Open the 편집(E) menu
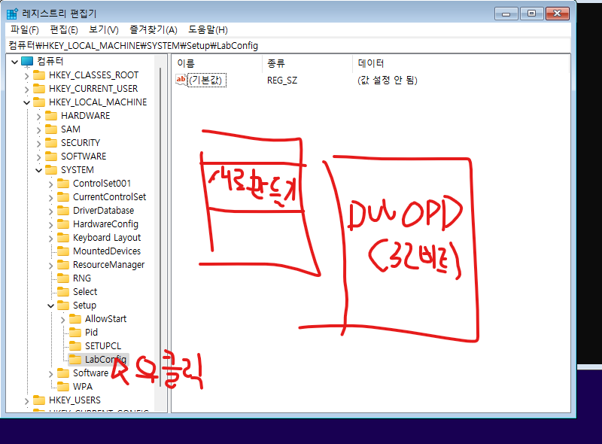 coord(64,30)
